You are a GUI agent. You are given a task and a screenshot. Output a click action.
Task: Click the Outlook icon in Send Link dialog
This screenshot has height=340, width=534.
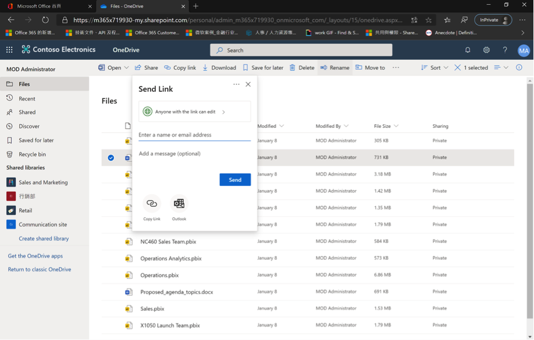click(179, 203)
